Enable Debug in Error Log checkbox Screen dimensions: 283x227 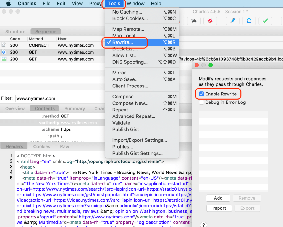pos(201,102)
